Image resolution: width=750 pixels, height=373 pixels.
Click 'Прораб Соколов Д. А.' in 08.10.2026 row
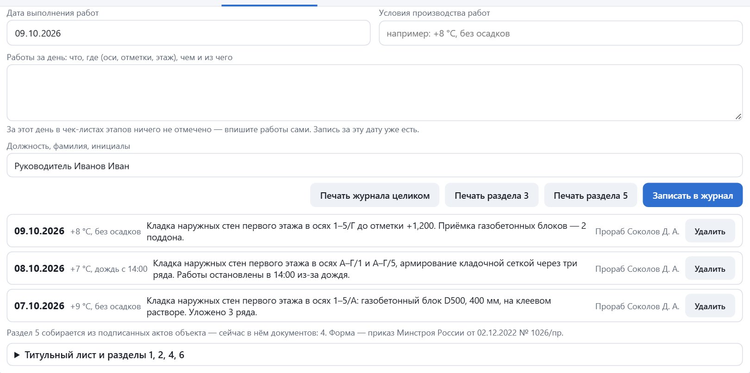637,269
